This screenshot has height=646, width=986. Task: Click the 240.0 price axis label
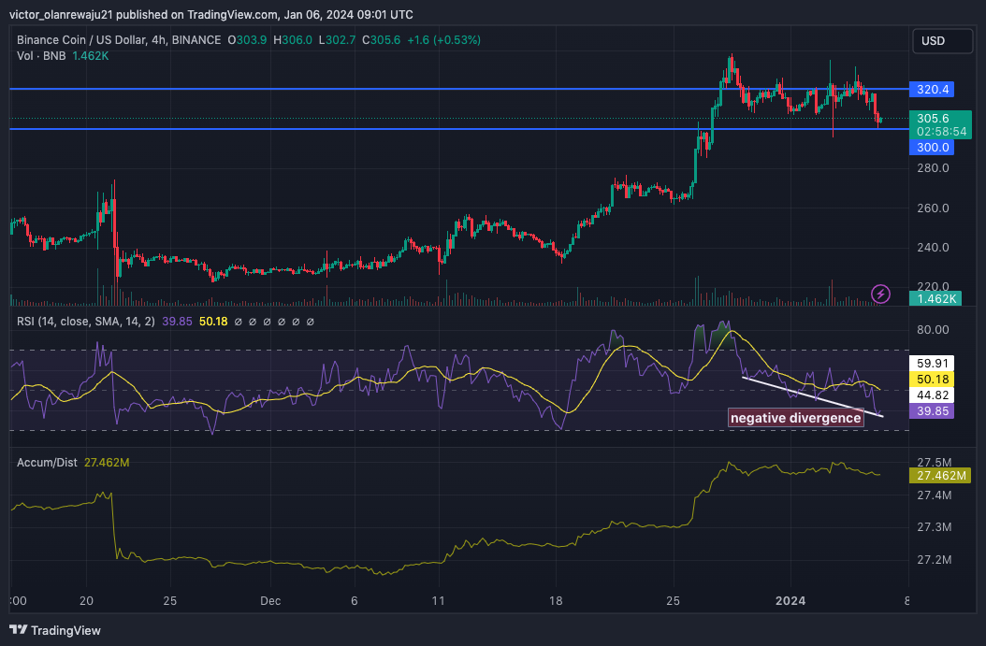pos(933,247)
